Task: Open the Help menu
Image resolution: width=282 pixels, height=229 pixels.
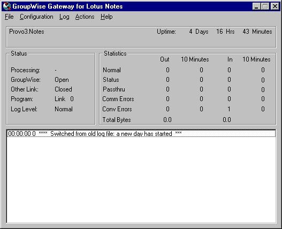Action: (106, 17)
